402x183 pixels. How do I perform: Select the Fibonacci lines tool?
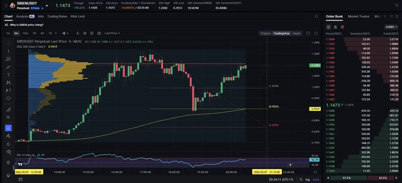click(8, 59)
